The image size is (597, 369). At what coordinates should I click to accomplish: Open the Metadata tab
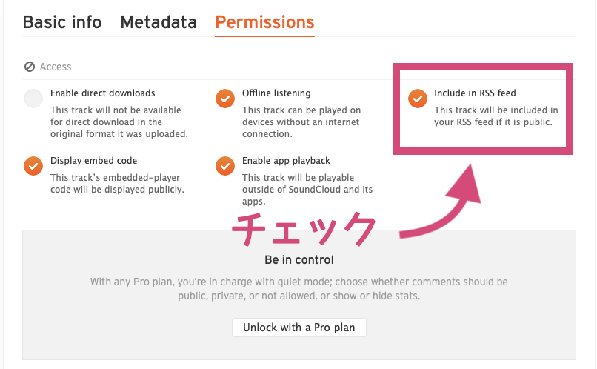click(x=159, y=22)
